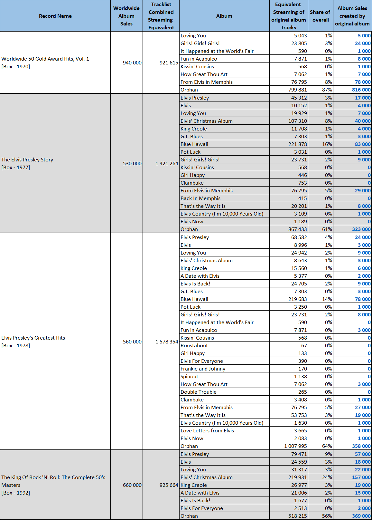
Task: Select the "Worldwide 50 Gold Award Hits, Vol. 1" record cell
Action: (55, 63)
